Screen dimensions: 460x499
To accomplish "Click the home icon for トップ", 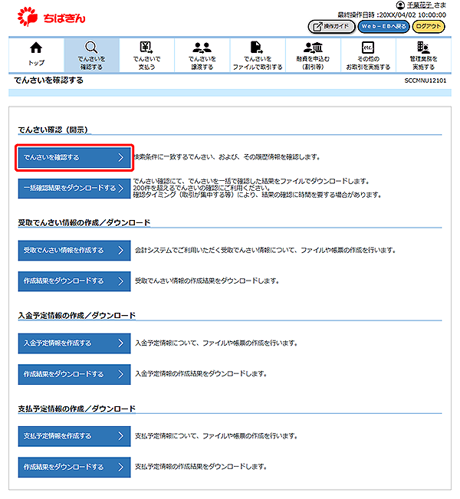I will coord(36,48).
